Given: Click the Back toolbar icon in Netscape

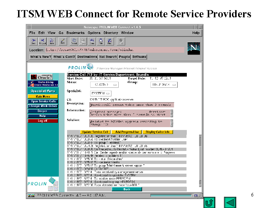Looking at the screenshot, I should coord(34,41).
